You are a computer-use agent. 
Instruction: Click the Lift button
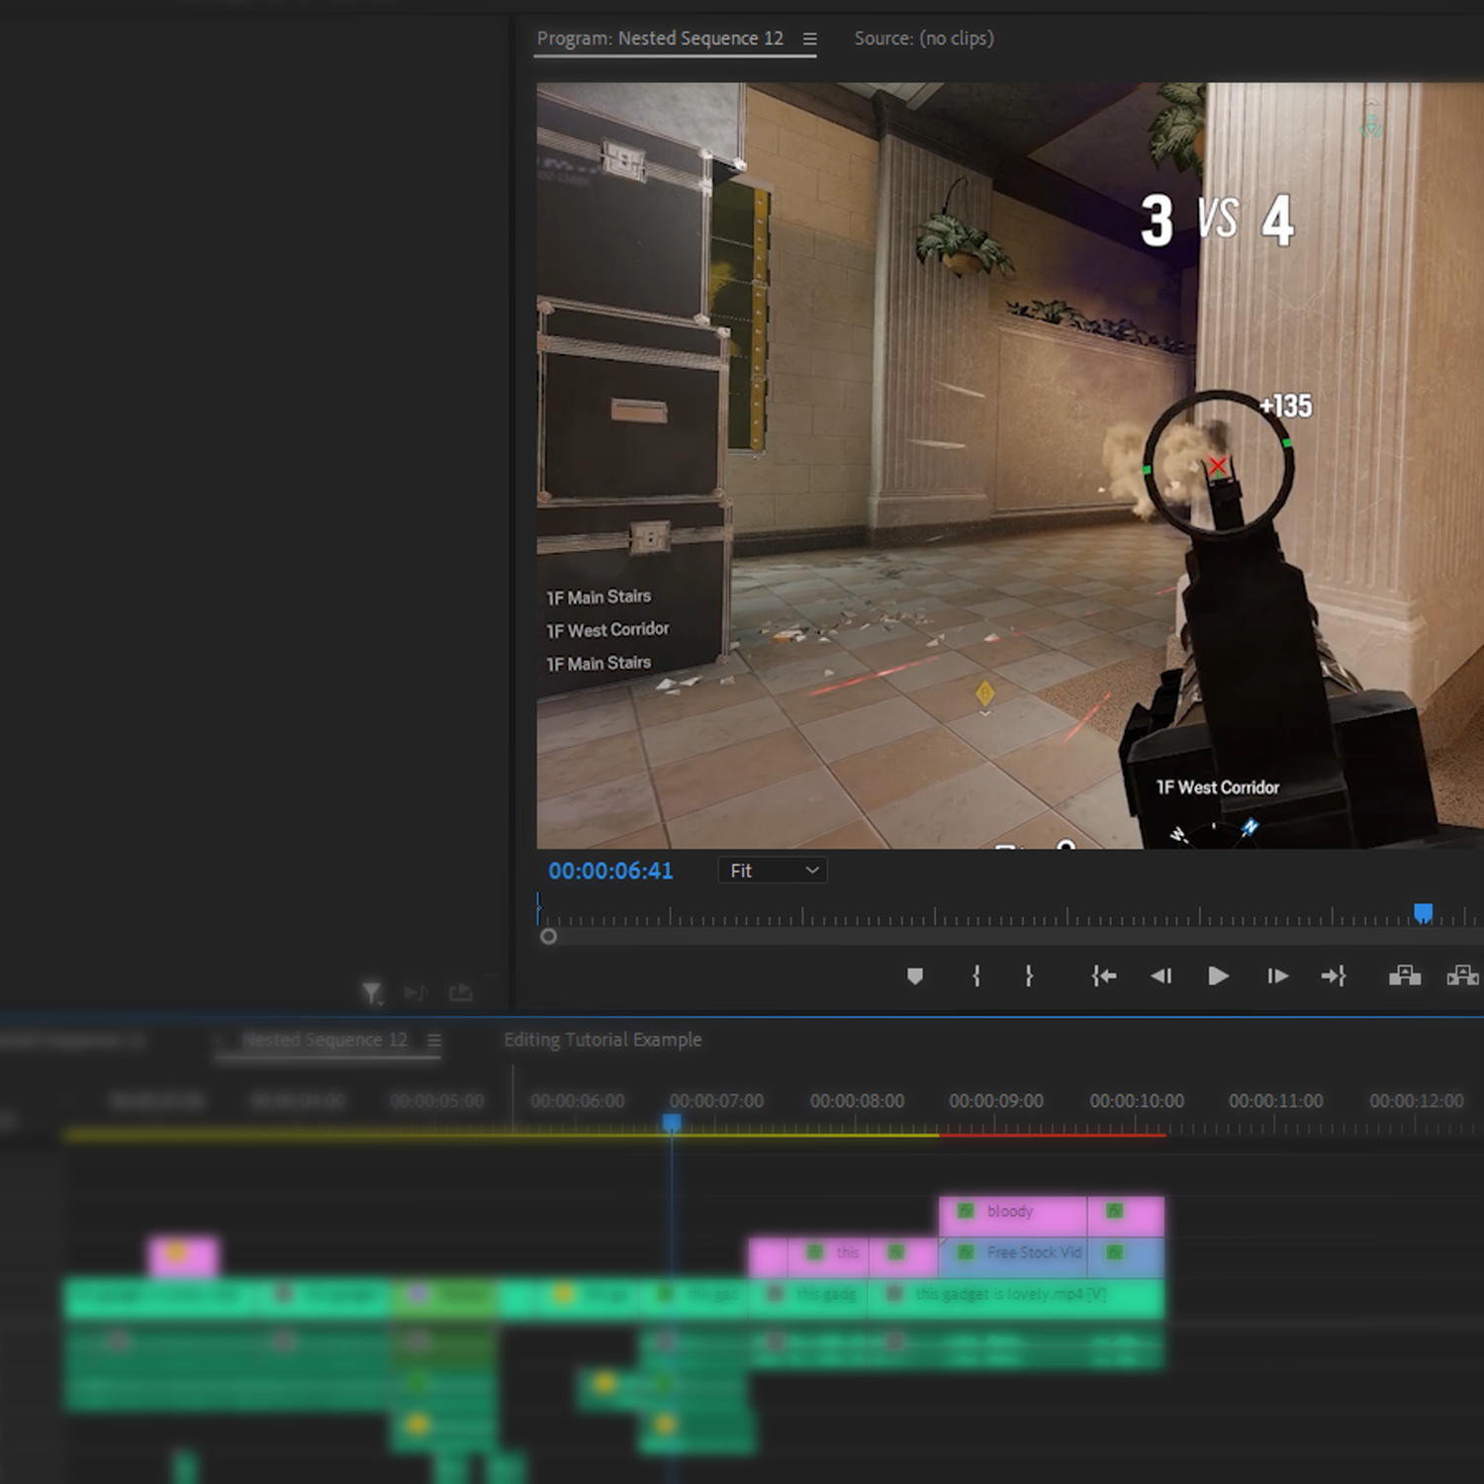1405,976
